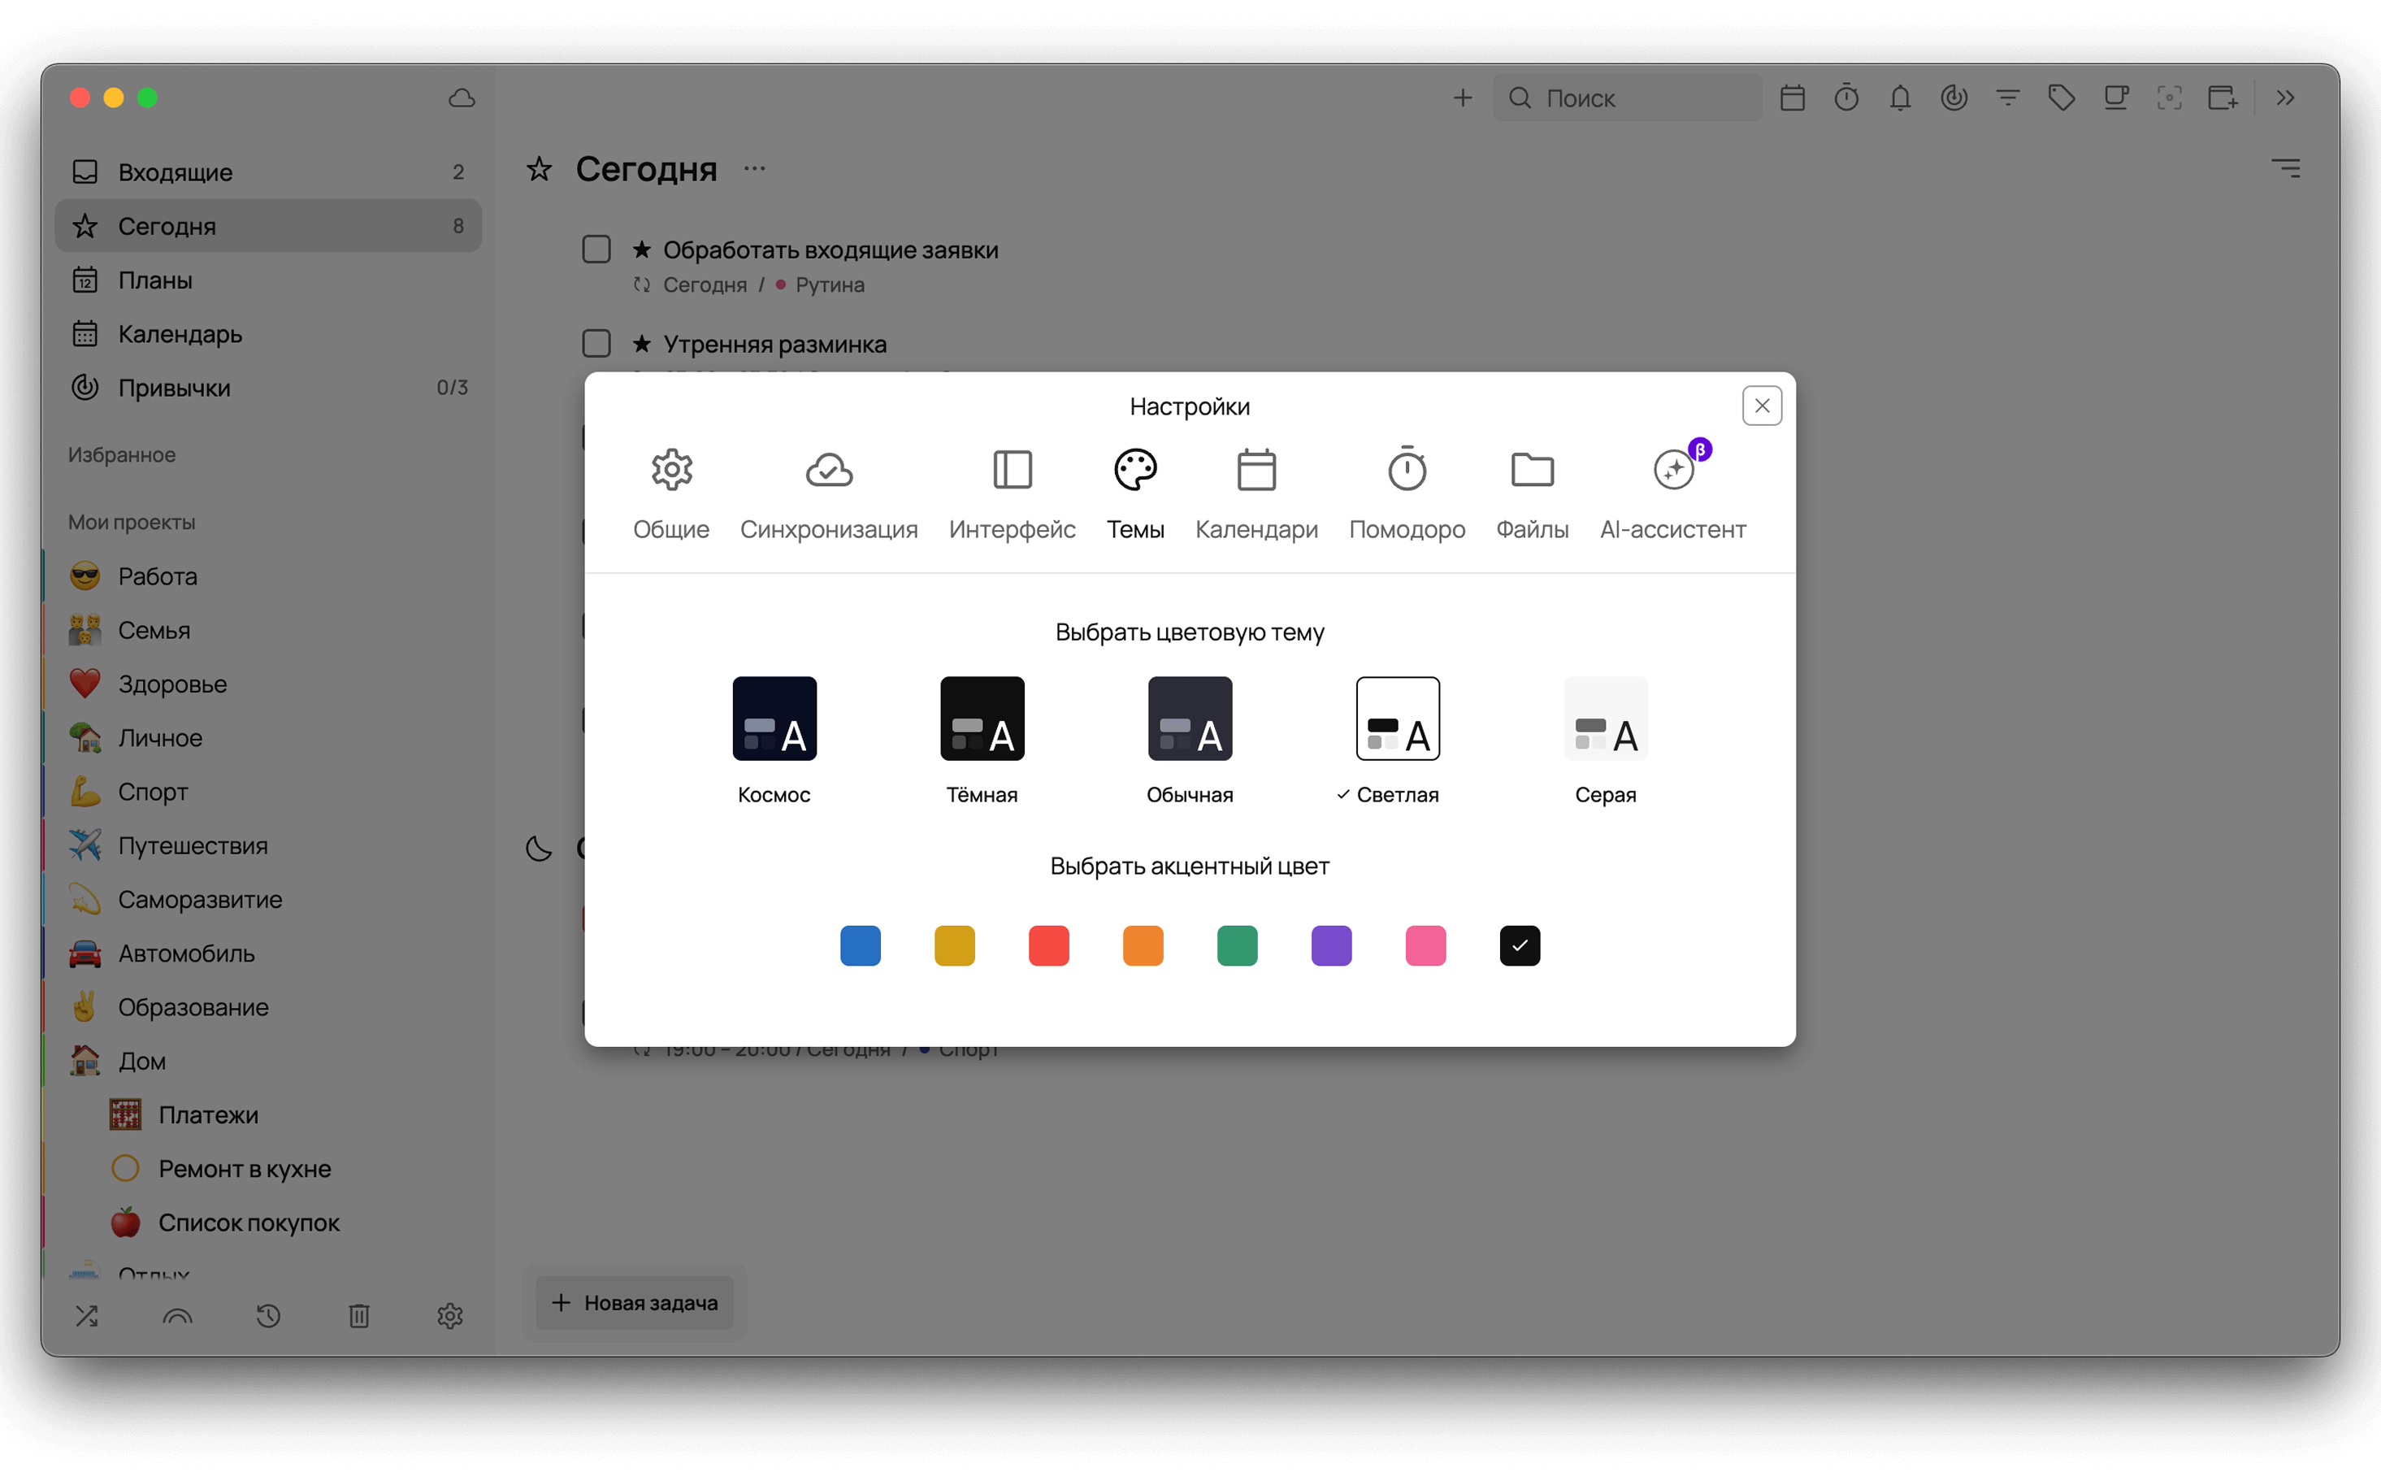Click the cloud sync icon above the sidebar
The image size is (2381, 1481).
(461, 98)
